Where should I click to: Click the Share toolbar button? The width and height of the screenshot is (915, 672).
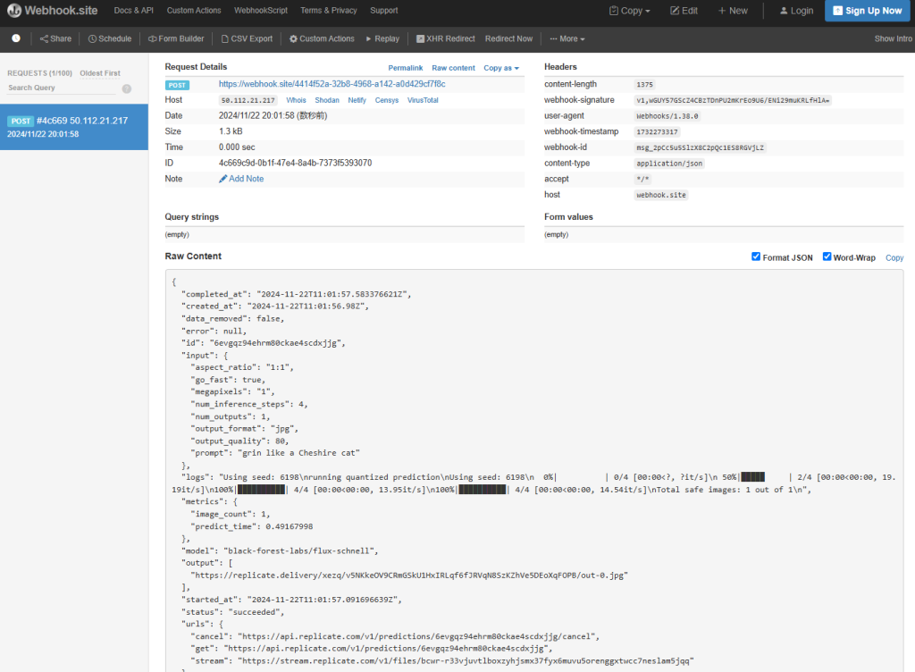pyautogui.click(x=55, y=39)
